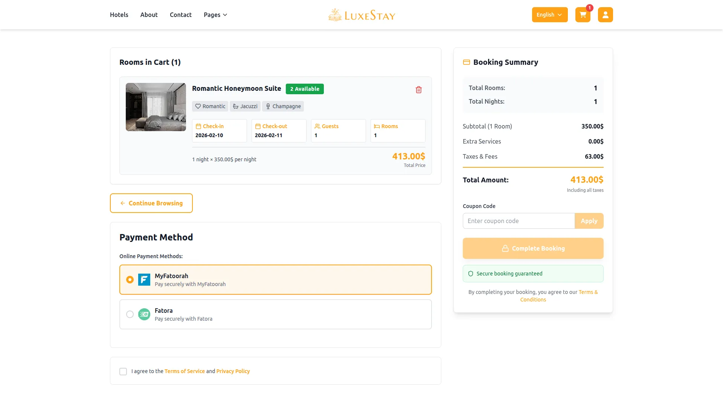Click Total Amount 413.00$ in summary
Screen dimensions: 723x407
point(587,180)
